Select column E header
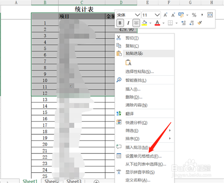 point(147,2)
